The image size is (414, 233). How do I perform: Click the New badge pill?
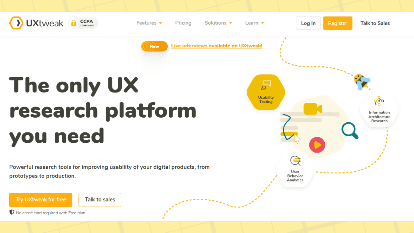coord(154,46)
